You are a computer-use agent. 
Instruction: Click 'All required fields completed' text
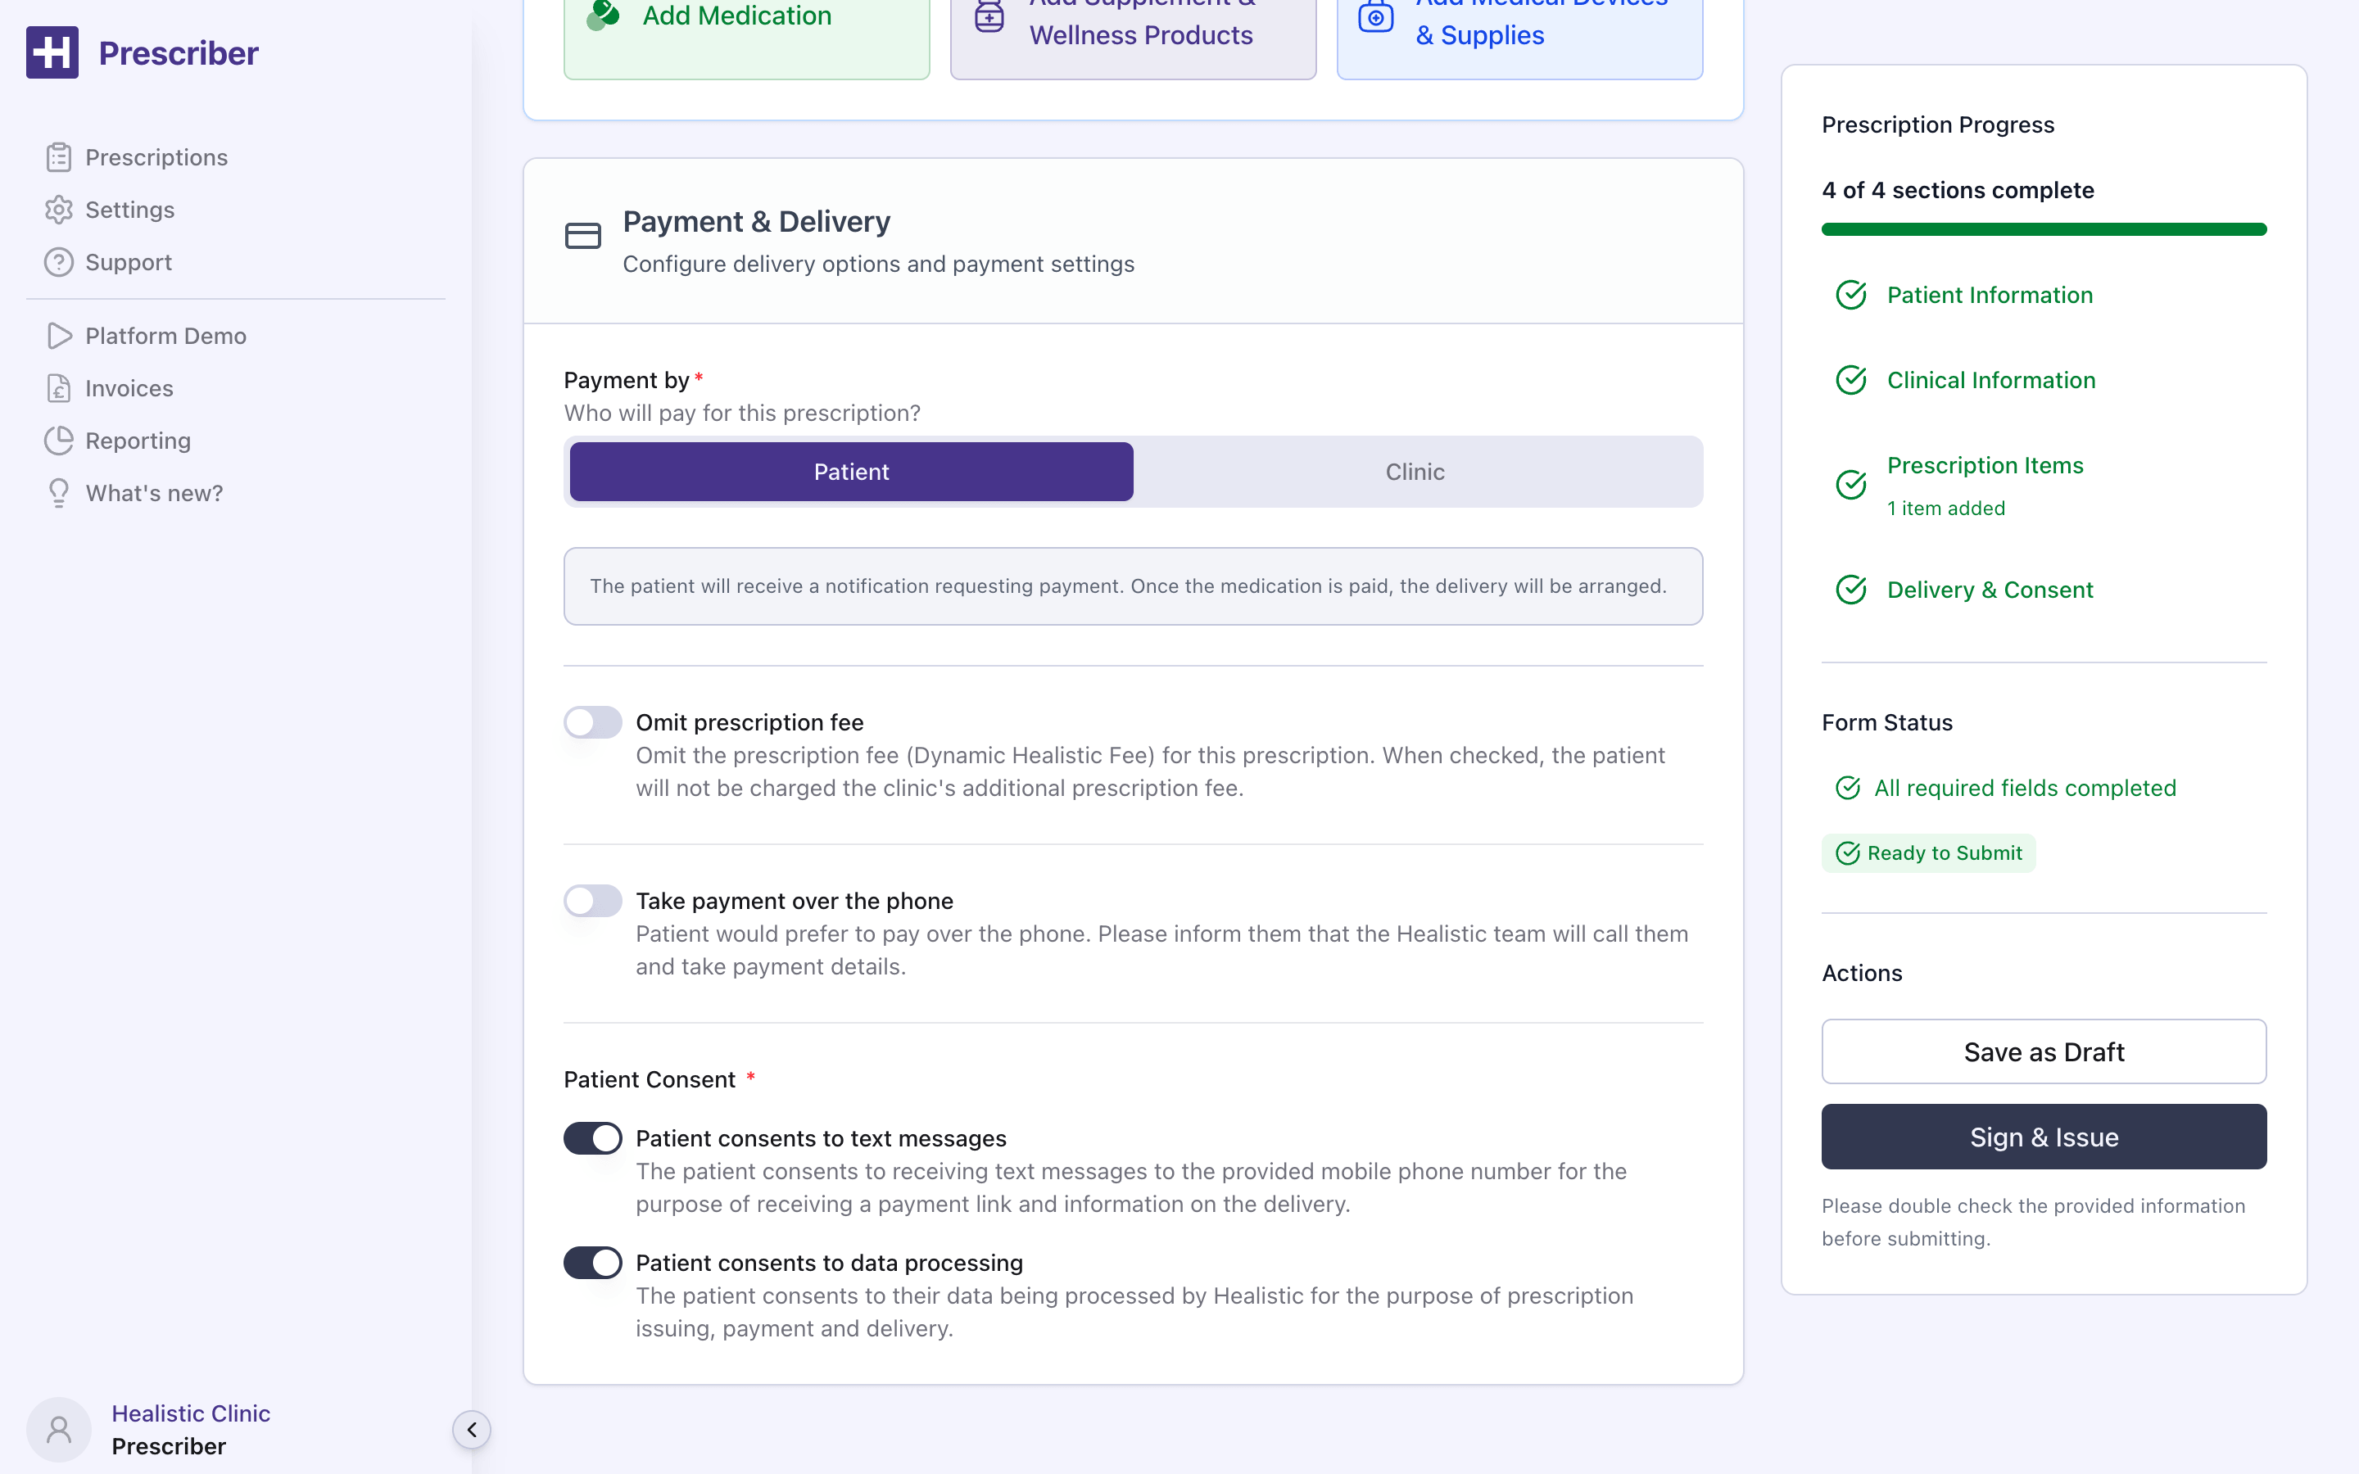pos(2025,788)
